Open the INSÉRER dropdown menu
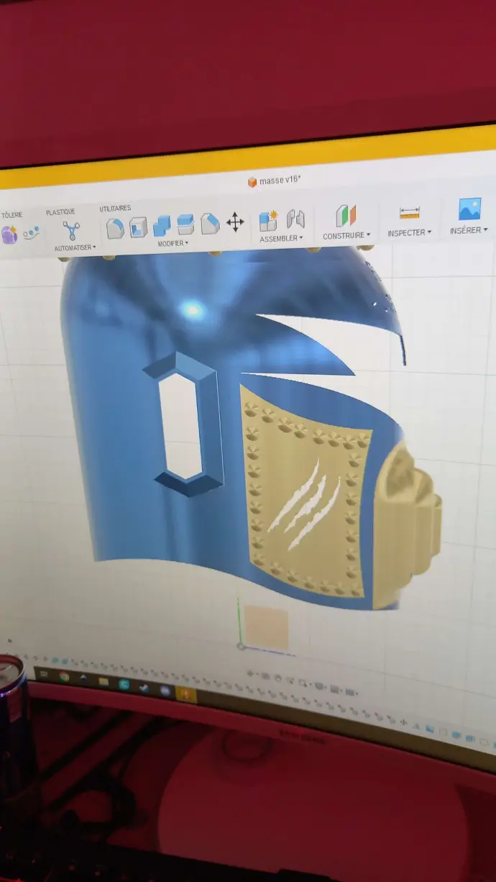This screenshot has height=882, width=496. pos(469,231)
